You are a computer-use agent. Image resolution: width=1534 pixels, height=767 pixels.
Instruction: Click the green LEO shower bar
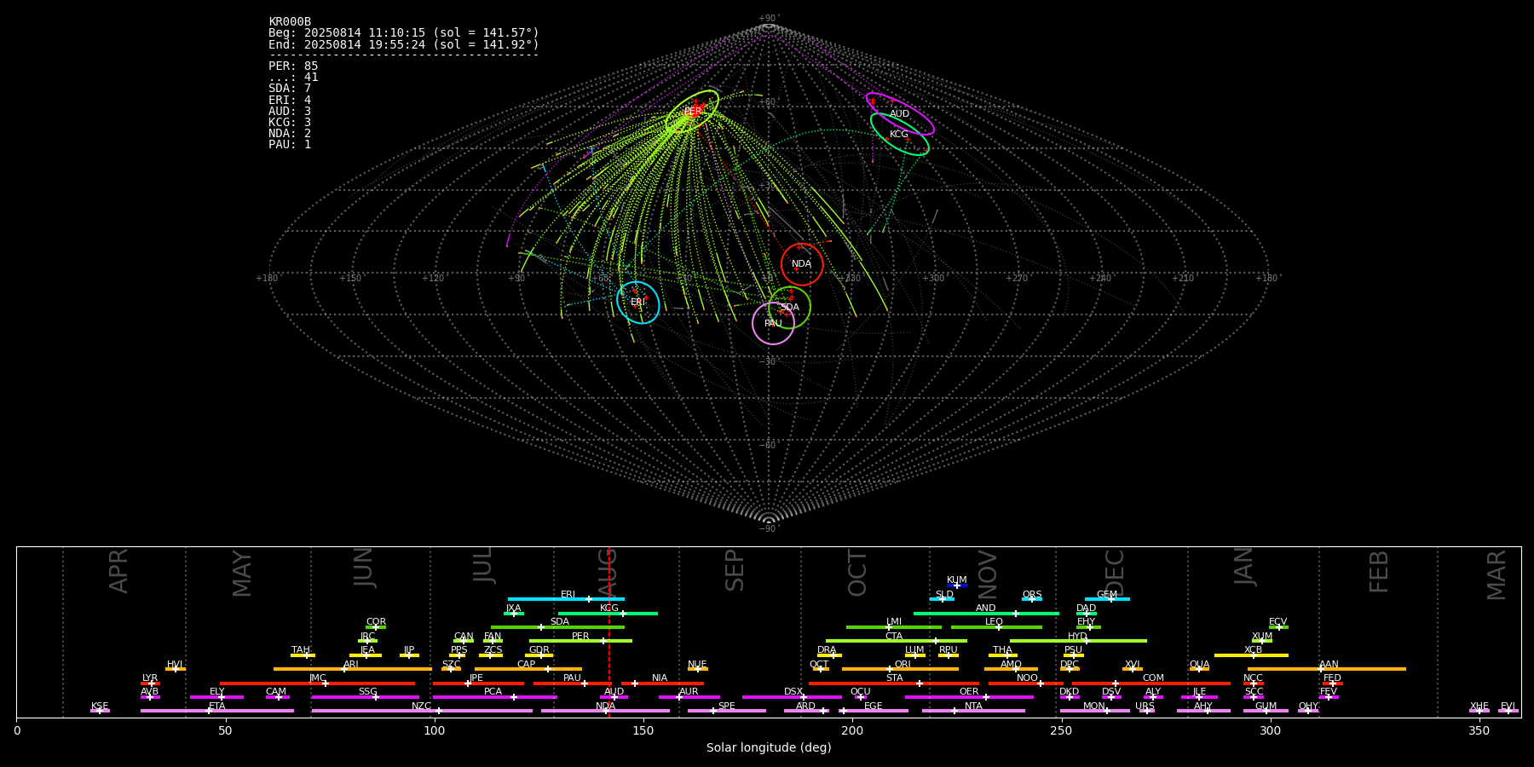(996, 627)
